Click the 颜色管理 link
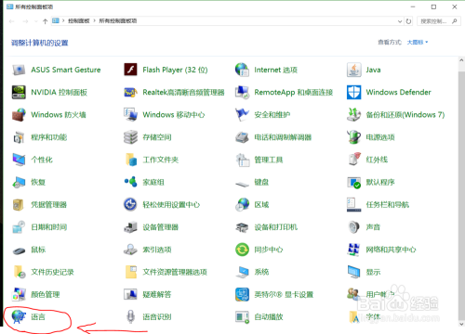Screen dimensions: 465x334 [46, 294]
